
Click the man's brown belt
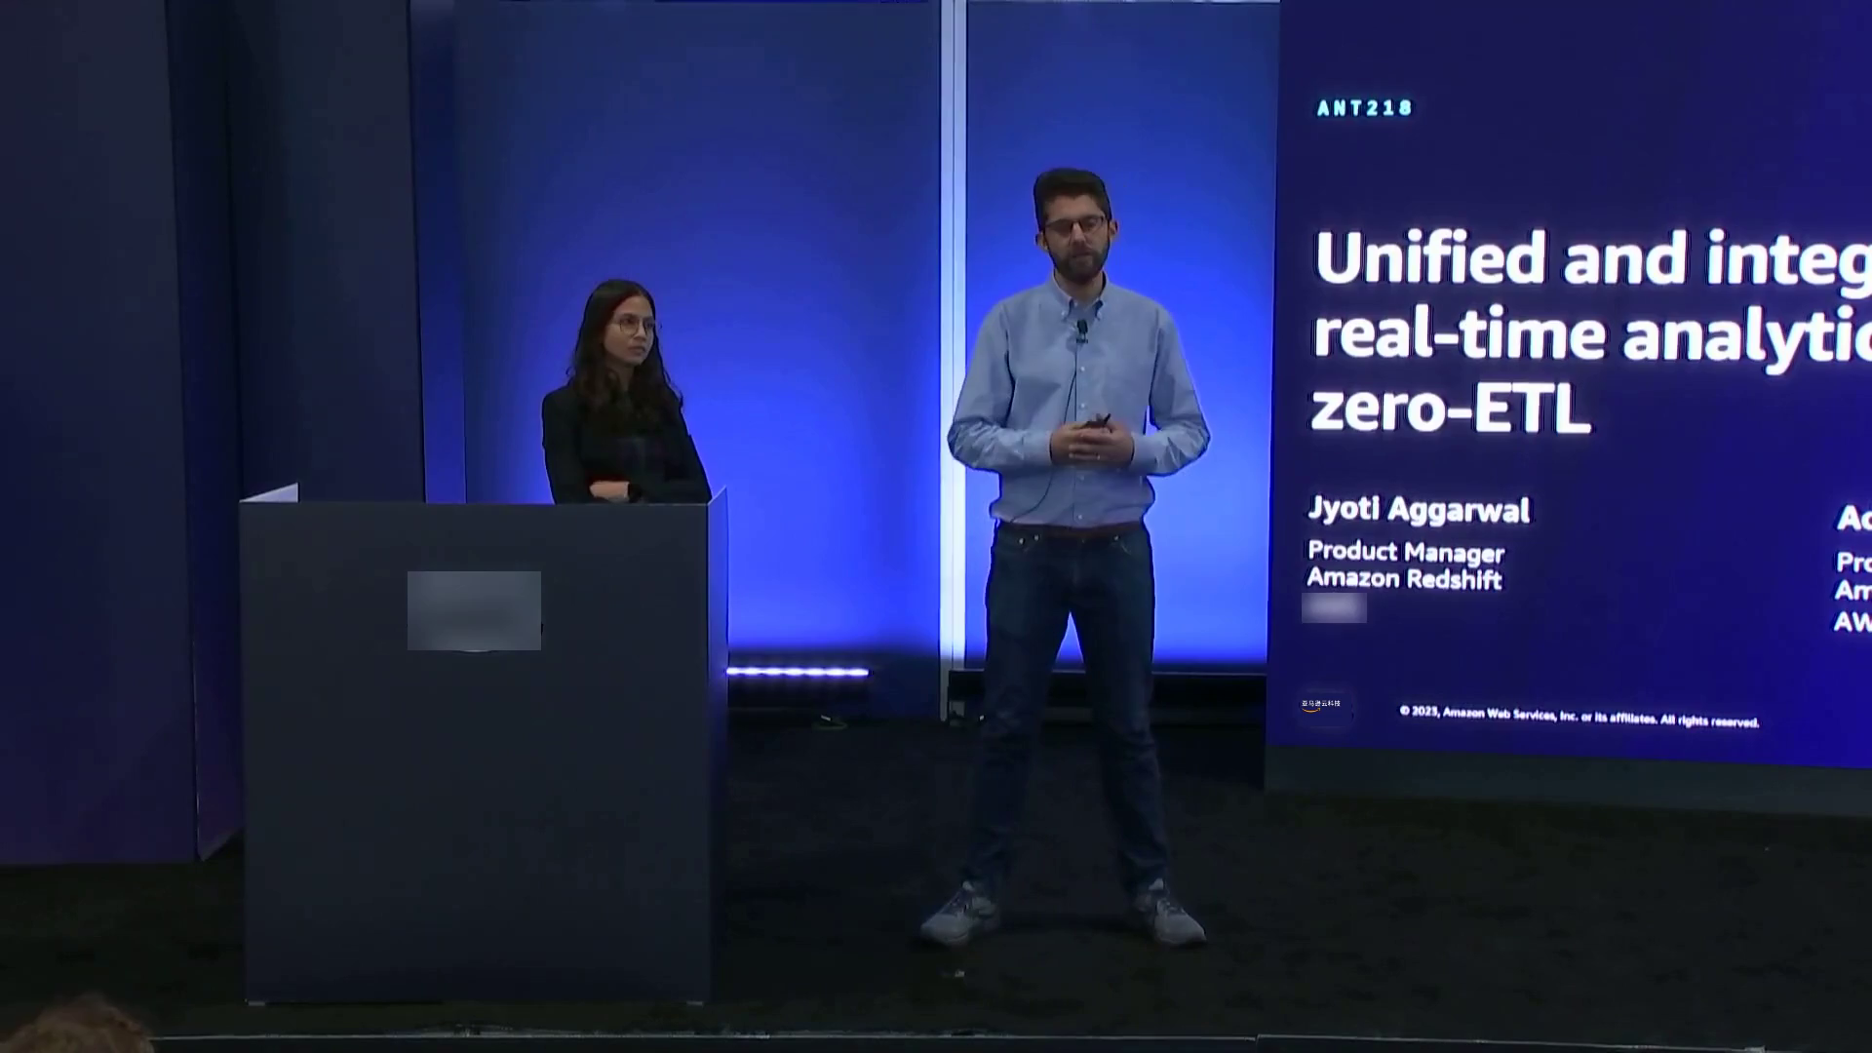[x=1072, y=530]
